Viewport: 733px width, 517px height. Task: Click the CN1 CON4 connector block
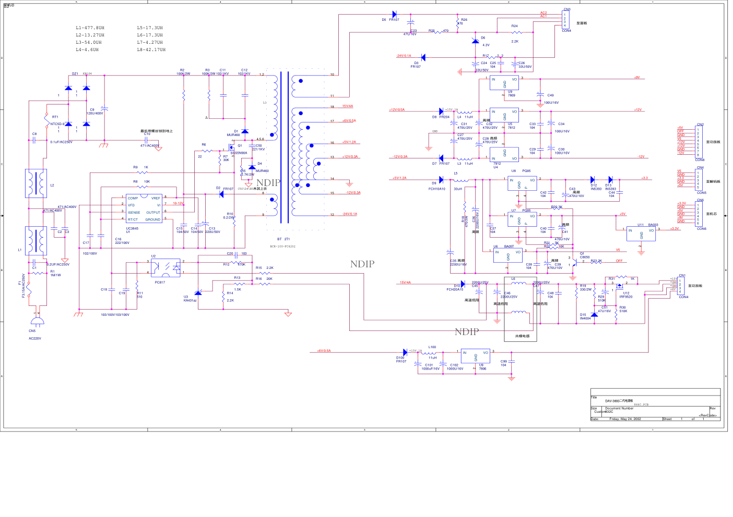point(682,286)
